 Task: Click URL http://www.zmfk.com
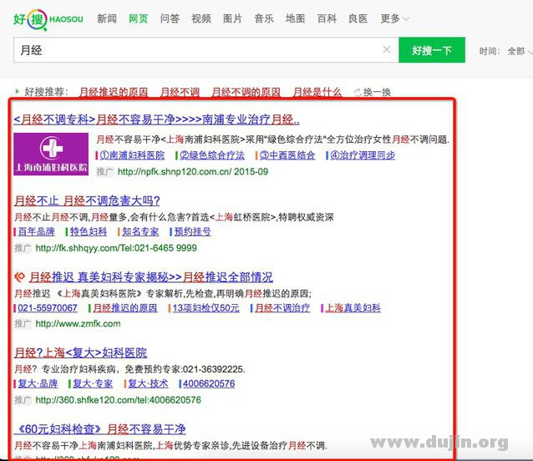point(78,324)
